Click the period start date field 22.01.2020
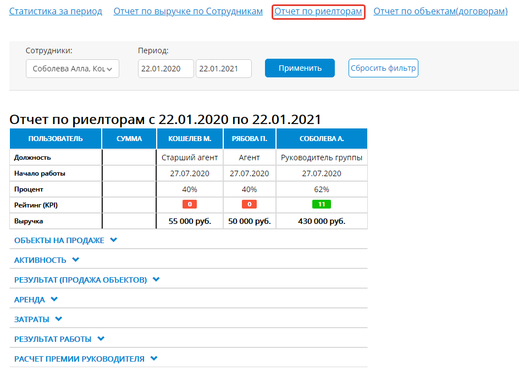519x371 pixels. pyautogui.click(x=165, y=69)
